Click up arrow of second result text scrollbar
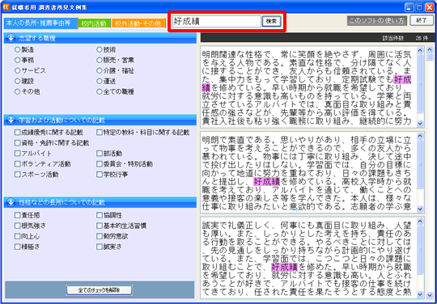Viewport: 437px width, 304px height. click(x=420, y=136)
